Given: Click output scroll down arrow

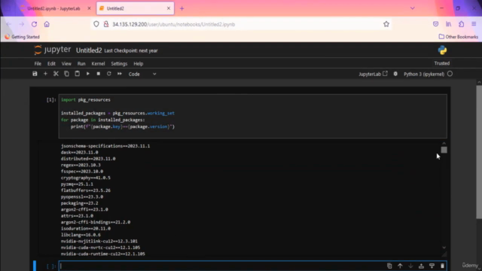Looking at the screenshot, I should click(444, 248).
